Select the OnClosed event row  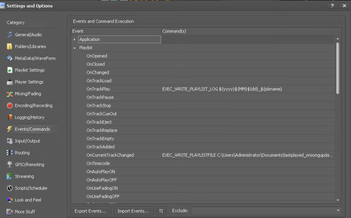click(x=95, y=64)
